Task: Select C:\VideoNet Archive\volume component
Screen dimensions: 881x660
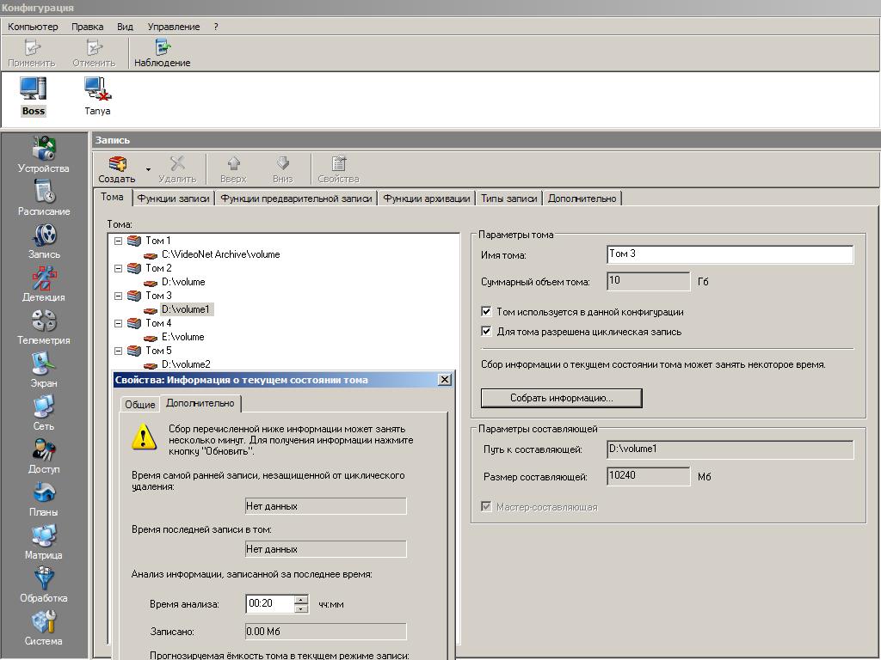Action: point(221,254)
